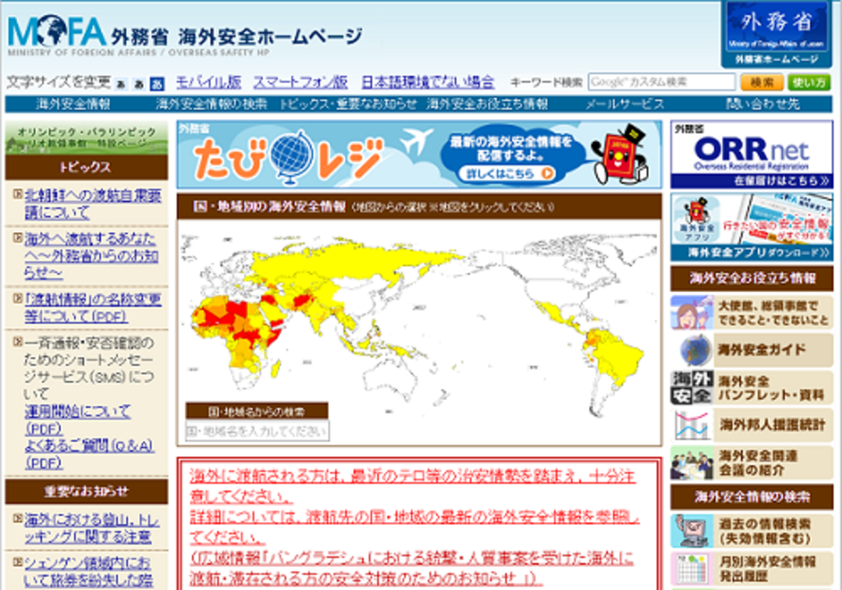Screen dimensions: 842x590
Task: Open the 運用開始について (PDF) link
Action: tap(77, 419)
